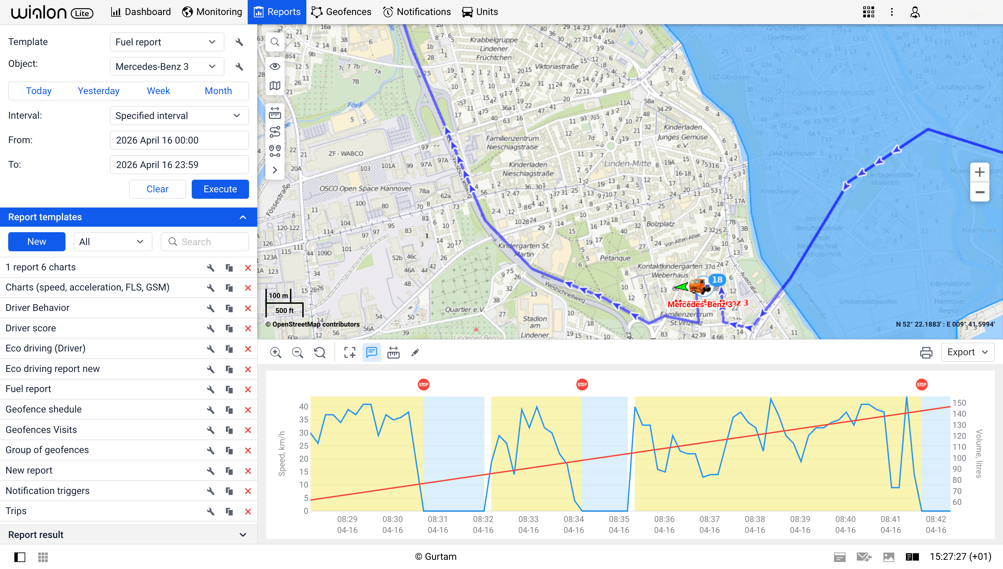Delete the Driver score template
The width and height of the screenshot is (1003, 569).
pos(248,328)
